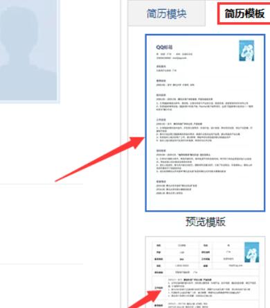
Task: Switch to the 简历模块 tab
Action: coord(166,13)
